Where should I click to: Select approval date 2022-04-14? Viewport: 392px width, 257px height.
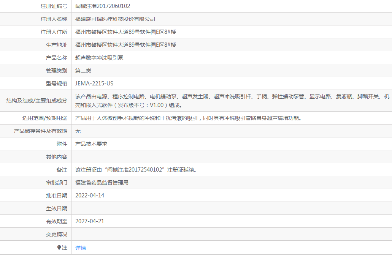(90, 196)
